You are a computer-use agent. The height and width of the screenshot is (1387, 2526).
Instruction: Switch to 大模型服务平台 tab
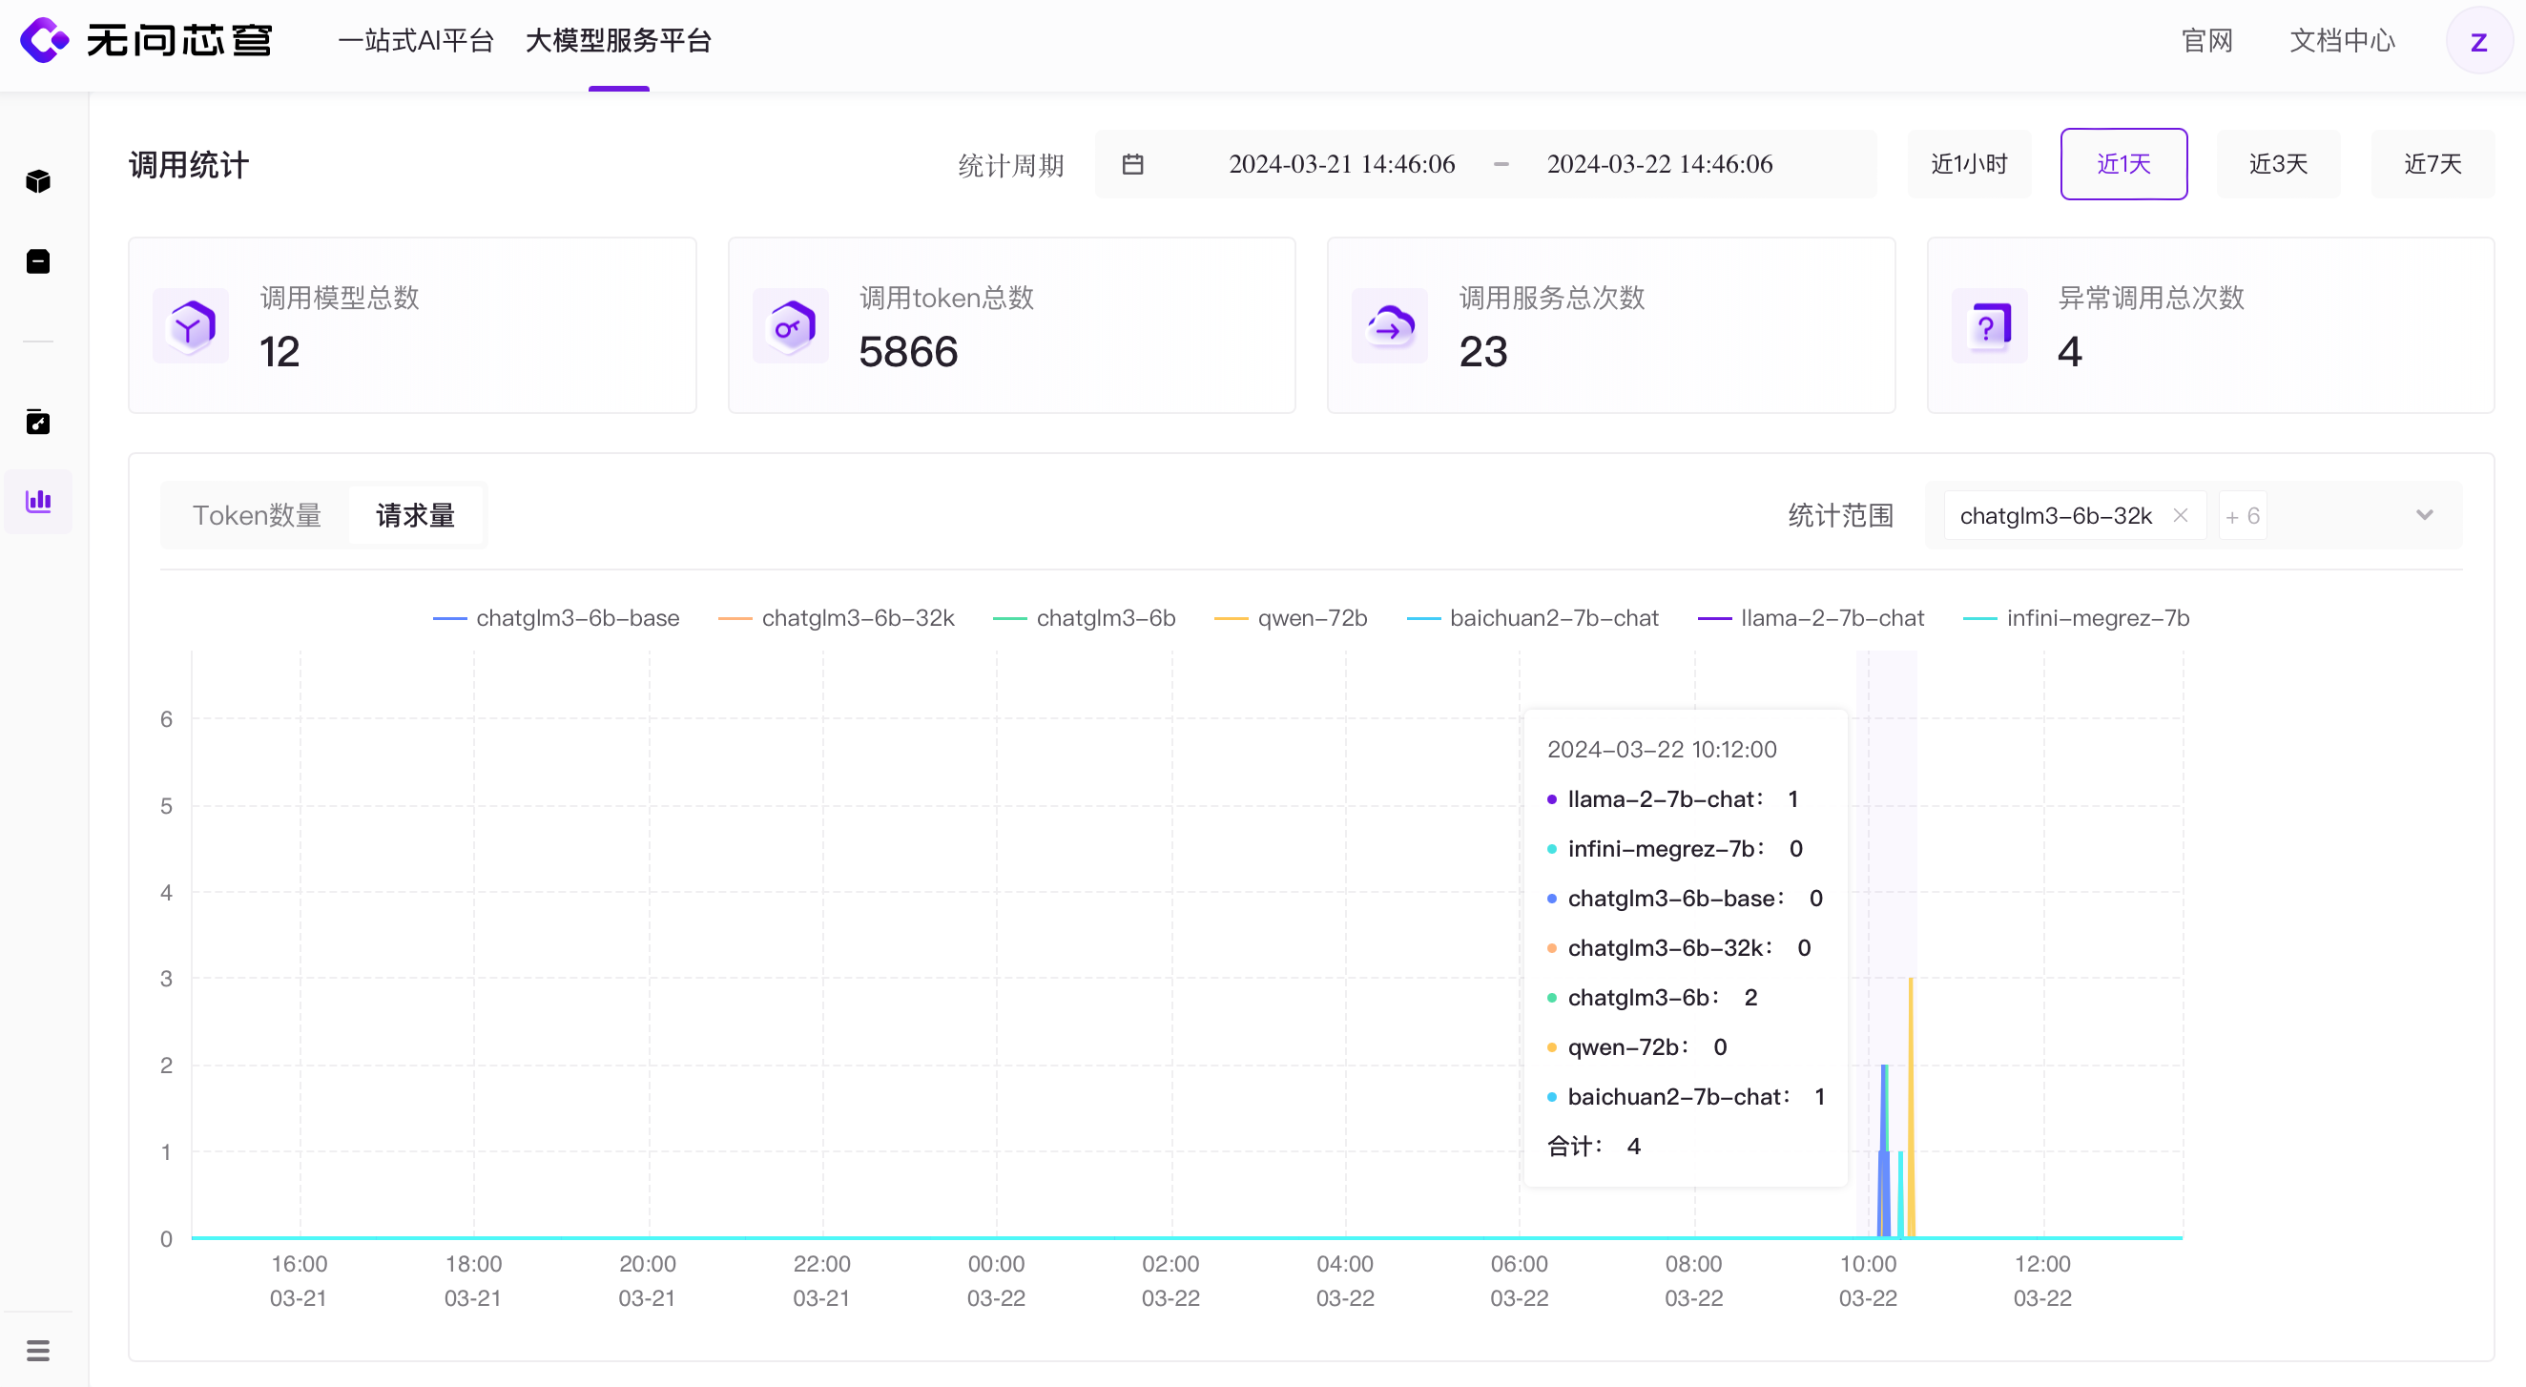(619, 41)
